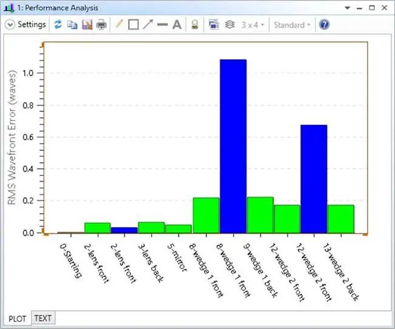This screenshot has width=395, height=329.
Task: Click the clone window icon
Action: point(214,24)
